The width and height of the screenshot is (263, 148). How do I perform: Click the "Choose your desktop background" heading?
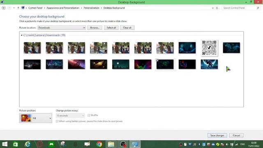[x=42, y=16]
